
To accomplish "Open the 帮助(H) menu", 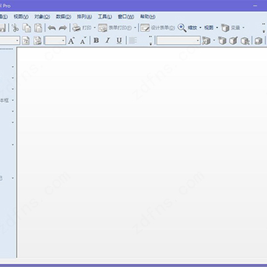I will coord(148,17).
